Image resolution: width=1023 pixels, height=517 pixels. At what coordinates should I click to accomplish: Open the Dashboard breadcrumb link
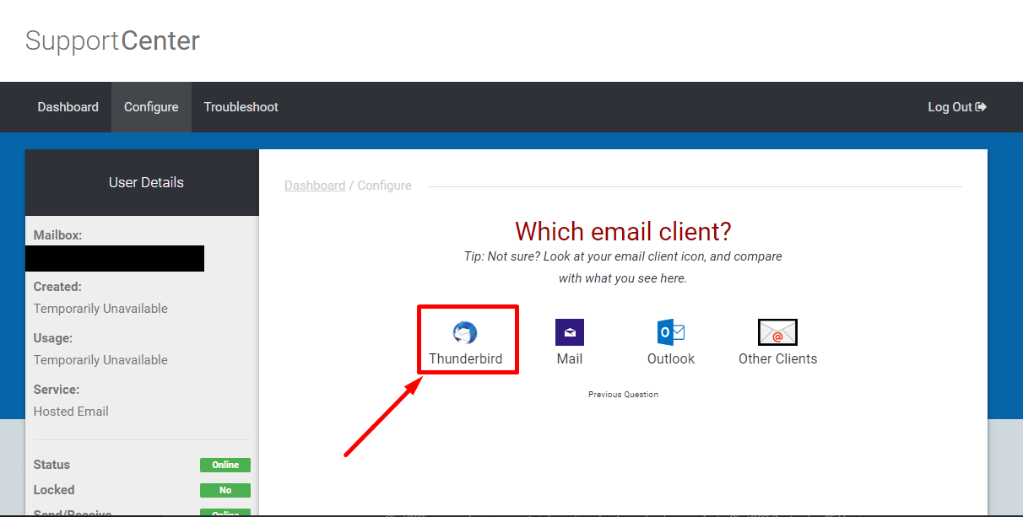click(315, 185)
